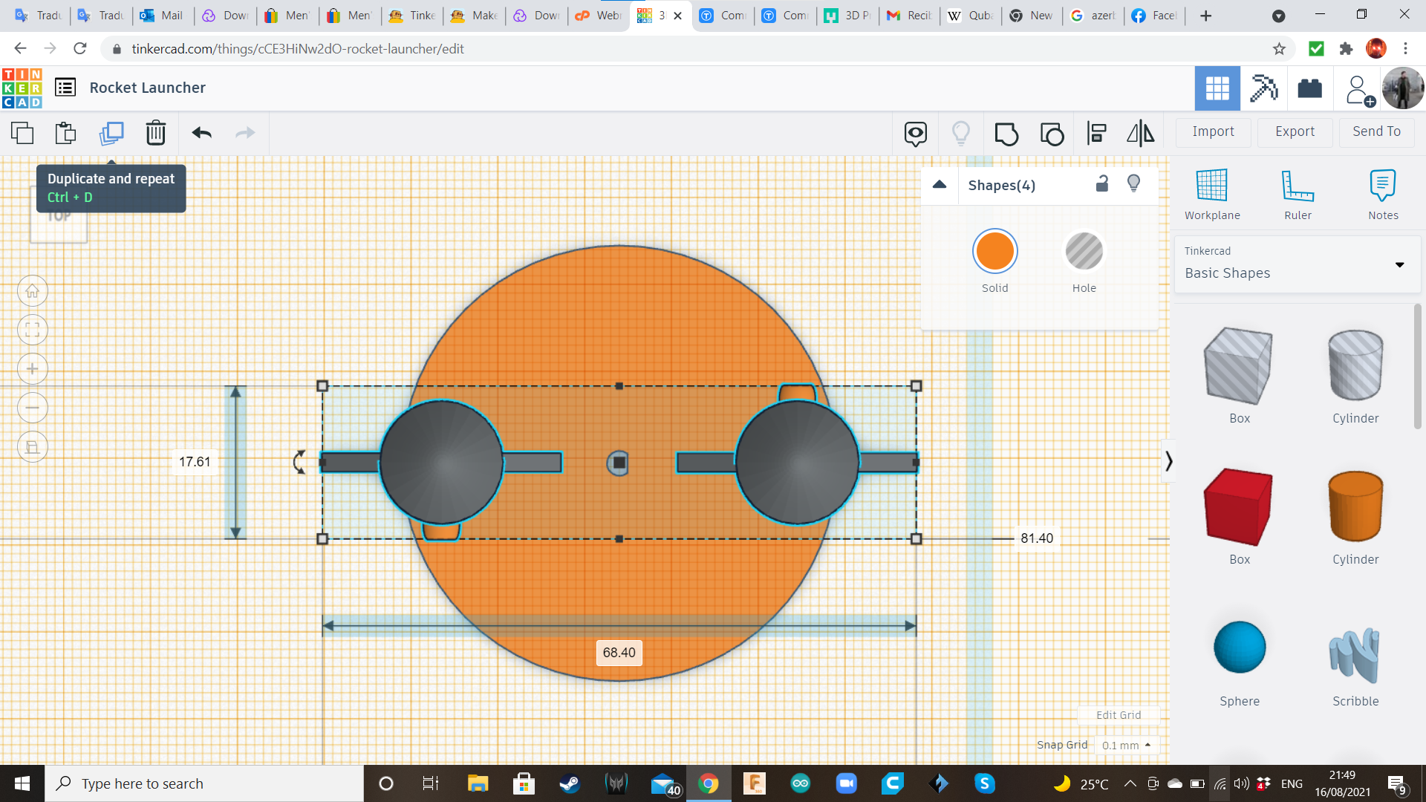
Task: Click the Align tool icon
Action: (x=1096, y=134)
